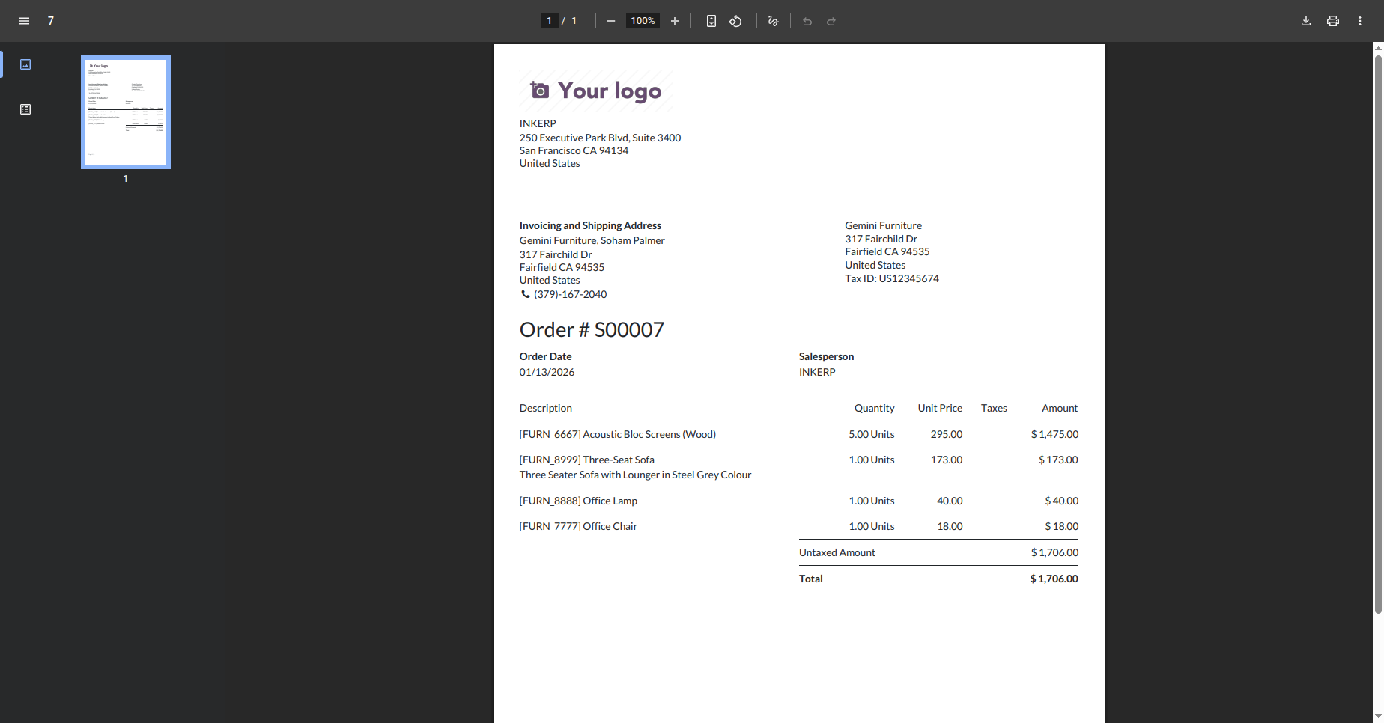Select the page 1 thumbnail
The width and height of the screenshot is (1384, 723).
click(x=126, y=112)
